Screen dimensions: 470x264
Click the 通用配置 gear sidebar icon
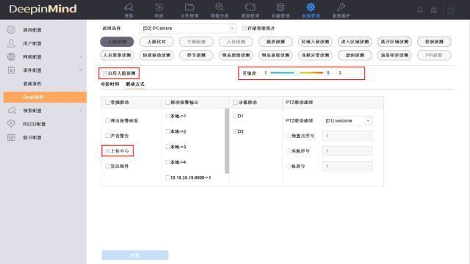point(11,29)
